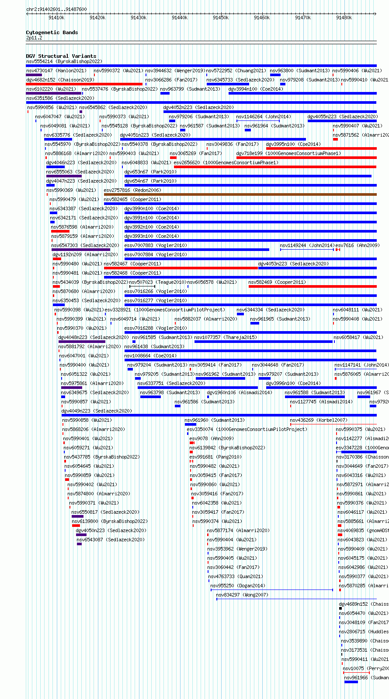The image size is (389, 699).
Task: Select nsv436269 (Korbel2007) label
Action: pos(319,420)
